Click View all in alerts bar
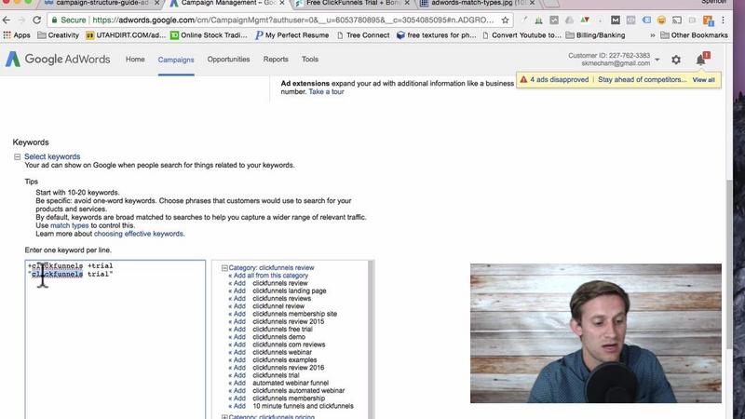Screen dimensions: 745x419 click(703, 80)
